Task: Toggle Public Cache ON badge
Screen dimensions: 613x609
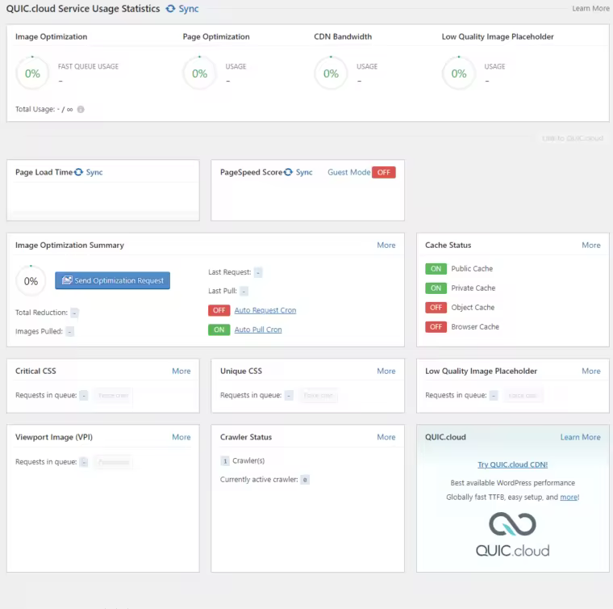Action: tap(436, 268)
